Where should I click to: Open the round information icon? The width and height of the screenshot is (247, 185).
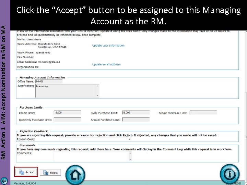230,174
